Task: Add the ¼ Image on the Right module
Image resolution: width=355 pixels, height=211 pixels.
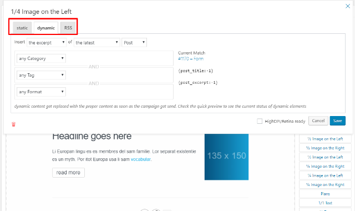Action: (325, 185)
